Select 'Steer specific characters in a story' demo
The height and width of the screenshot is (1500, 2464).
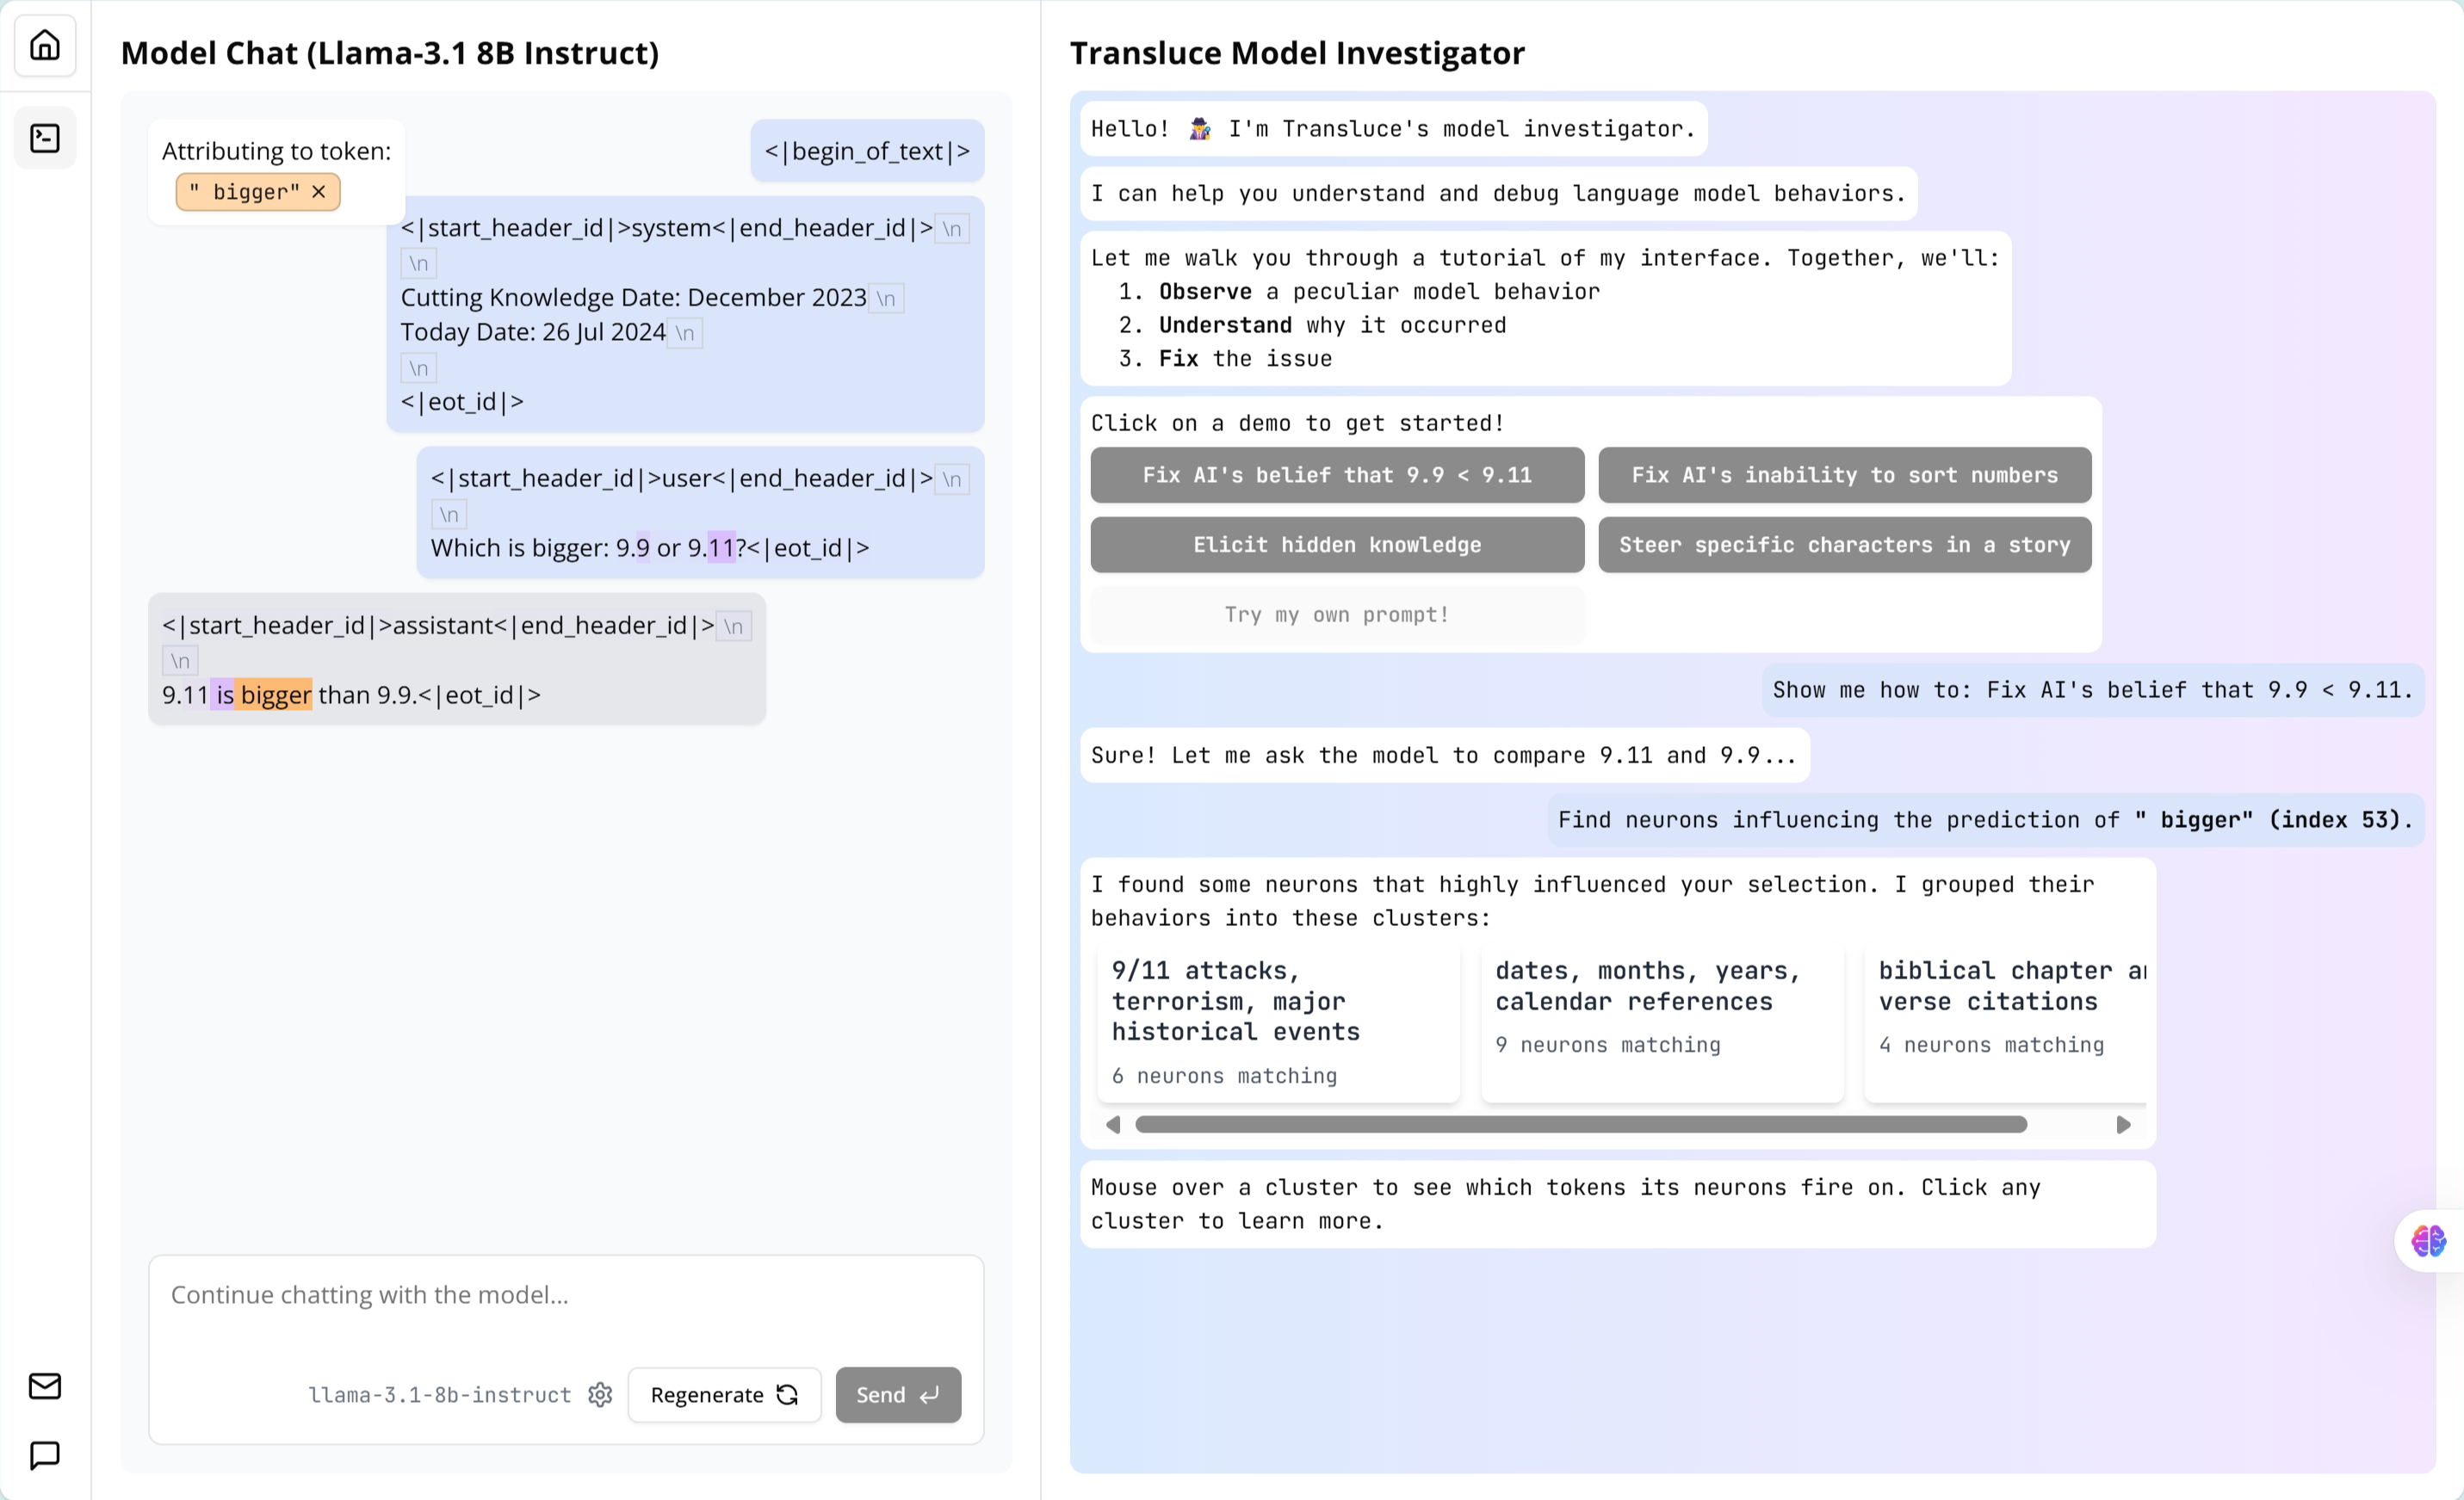coord(1842,543)
